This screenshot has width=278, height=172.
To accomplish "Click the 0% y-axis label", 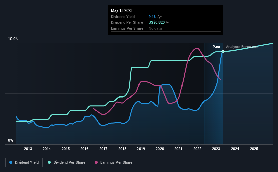I will pyautogui.click(x=10, y=140).
